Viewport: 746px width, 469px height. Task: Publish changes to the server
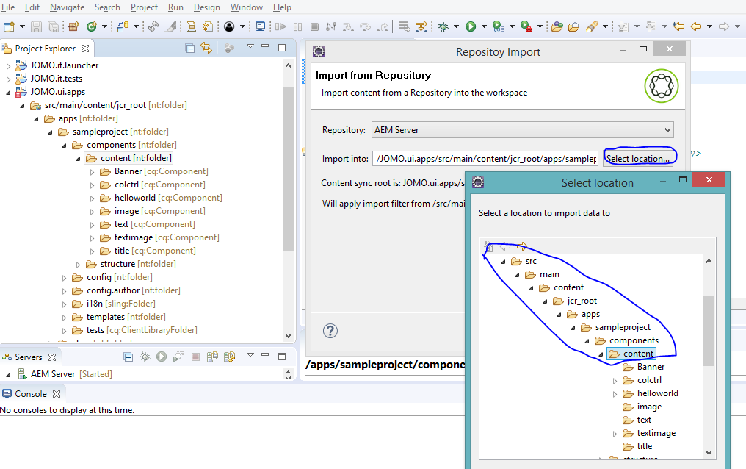point(212,356)
